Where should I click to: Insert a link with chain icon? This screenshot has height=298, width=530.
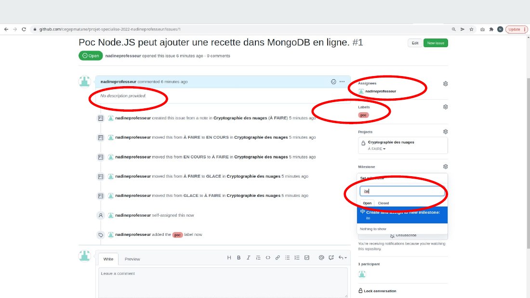pos(278,258)
